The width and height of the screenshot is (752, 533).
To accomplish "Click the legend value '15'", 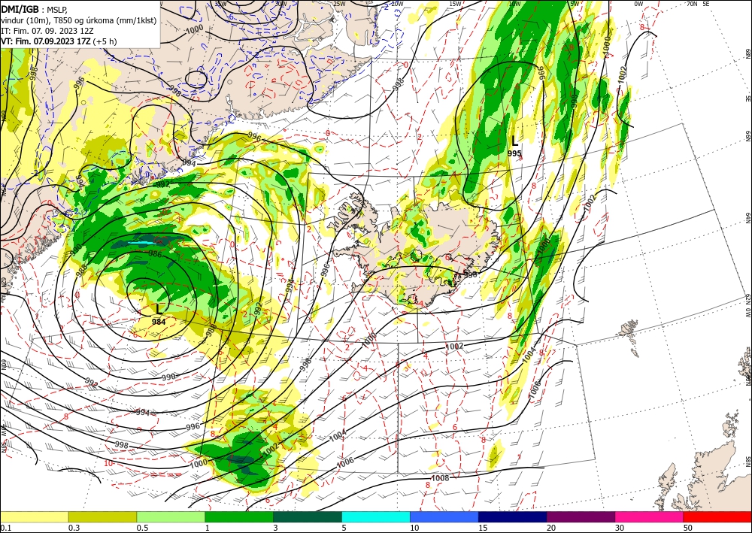I will tap(483, 528).
